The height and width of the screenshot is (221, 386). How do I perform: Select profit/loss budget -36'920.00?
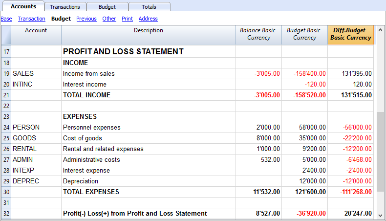coord(304,213)
